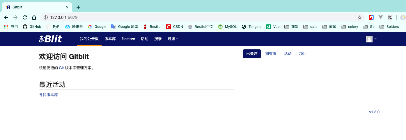Open 活动 in the top navbar
The image size is (406, 140).
pos(145,39)
